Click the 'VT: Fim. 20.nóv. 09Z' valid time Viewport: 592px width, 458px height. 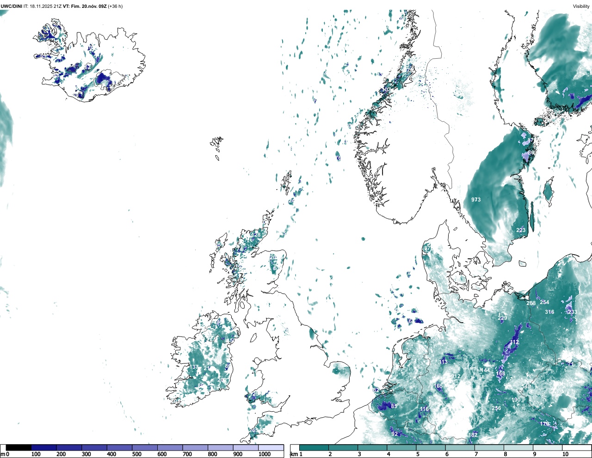click(84, 6)
